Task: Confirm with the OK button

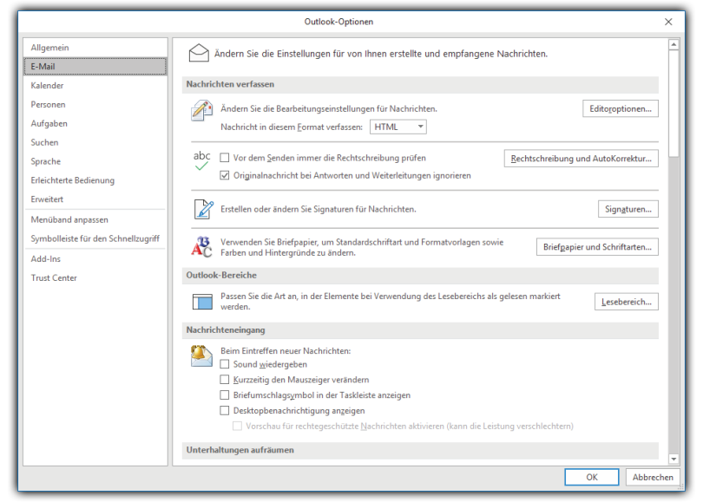Action: (592, 477)
